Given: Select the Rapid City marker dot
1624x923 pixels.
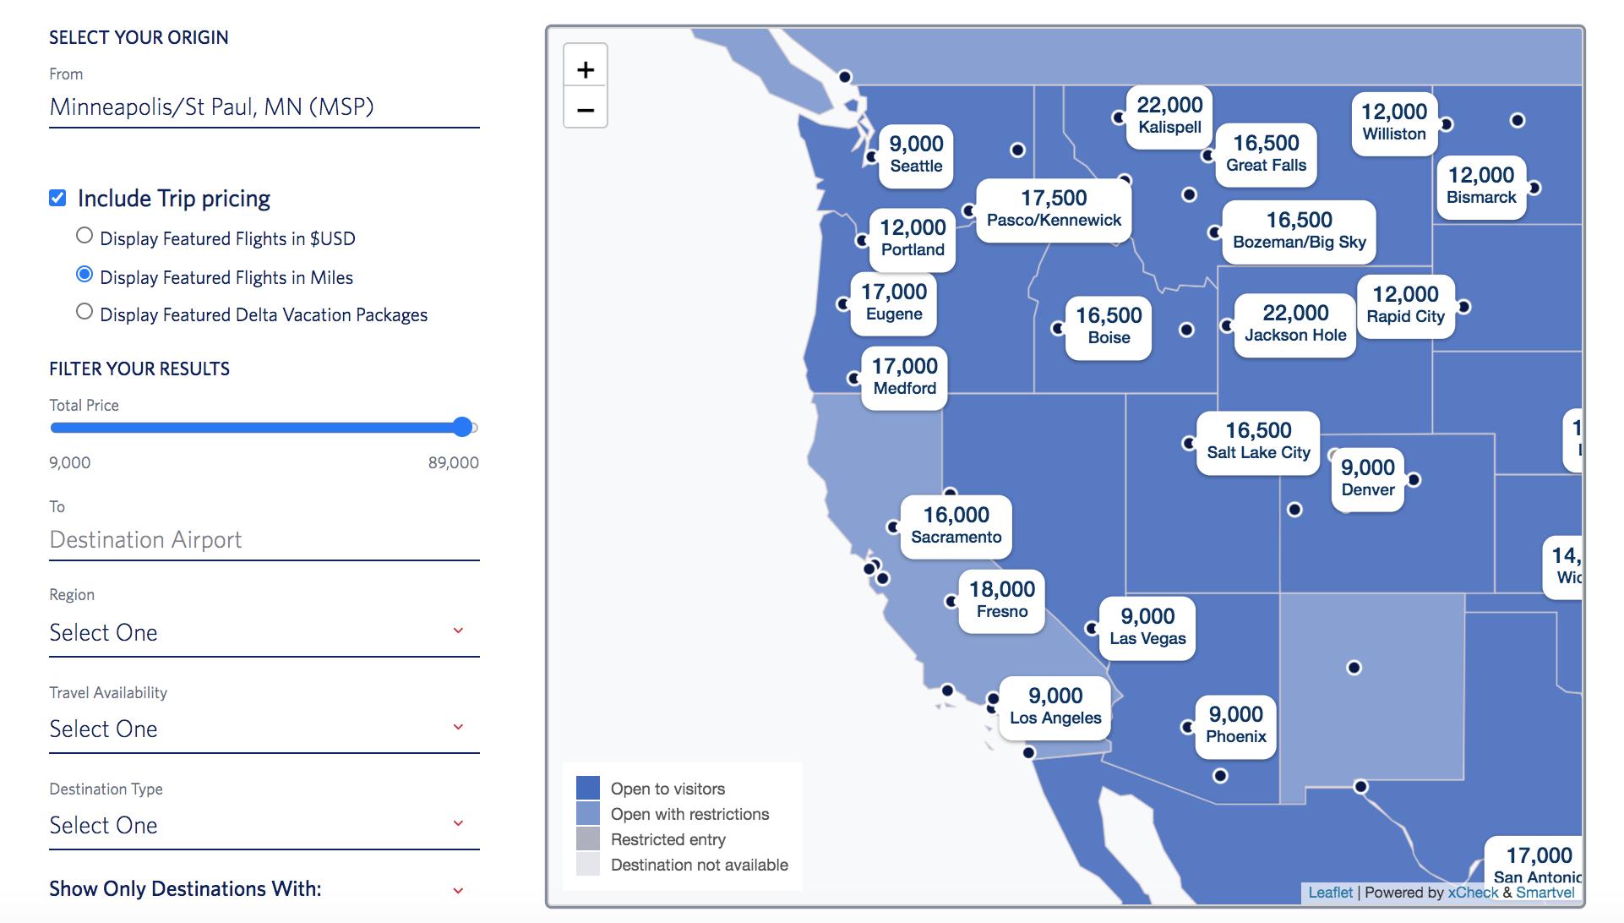Looking at the screenshot, I should (x=1463, y=307).
